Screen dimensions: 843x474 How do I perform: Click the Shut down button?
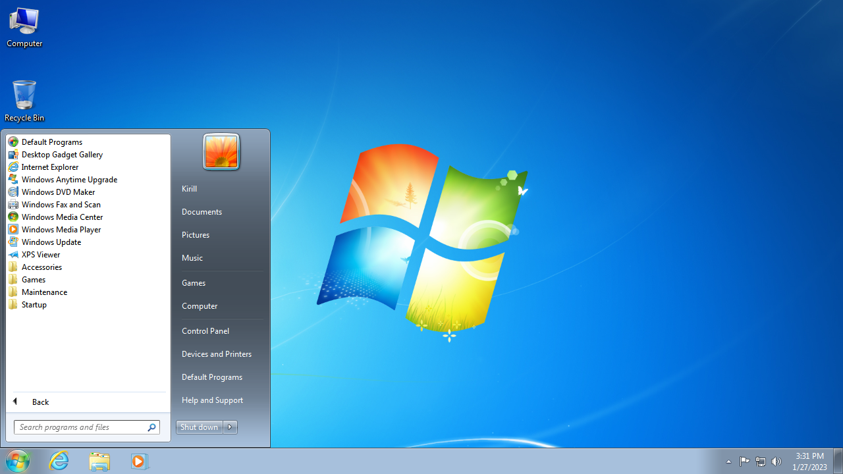click(199, 427)
